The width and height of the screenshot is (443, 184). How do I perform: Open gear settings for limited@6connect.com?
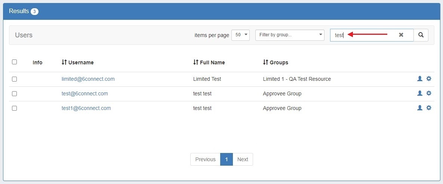click(429, 79)
